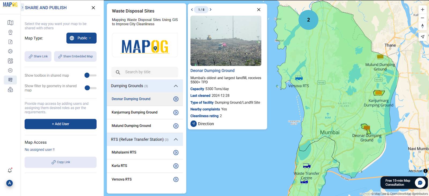Open the Kurla RTS arrow icon
This screenshot has height=196, width=429.
click(176, 166)
